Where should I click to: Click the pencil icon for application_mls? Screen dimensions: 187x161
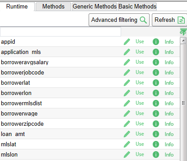pyautogui.click(x=127, y=52)
